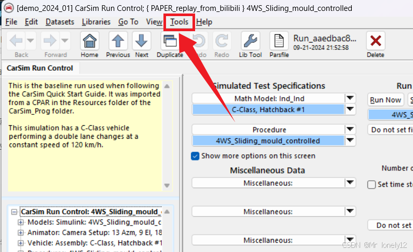Click the C-Class, Hatchback #1 blue link
This screenshot has width=413, height=252.
click(268, 110)
